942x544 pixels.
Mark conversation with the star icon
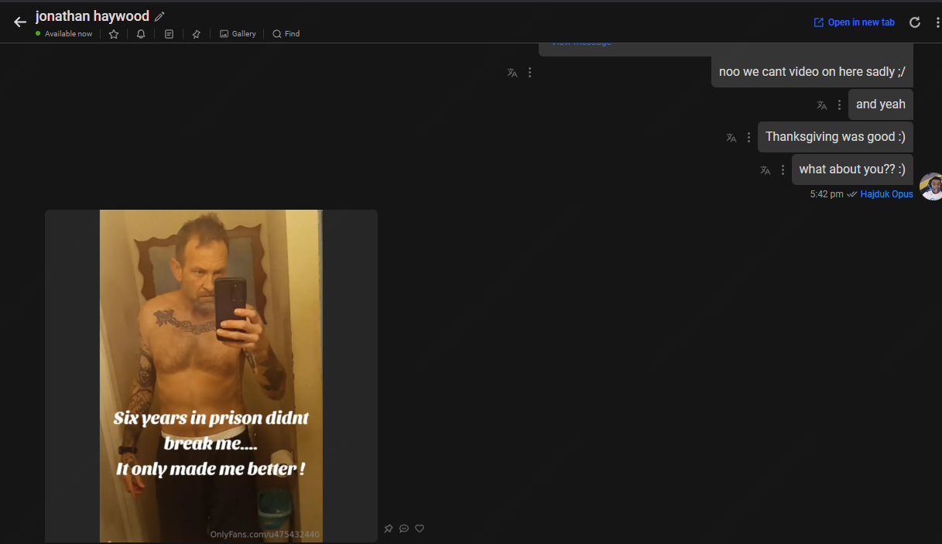click(x=114, y=33)
